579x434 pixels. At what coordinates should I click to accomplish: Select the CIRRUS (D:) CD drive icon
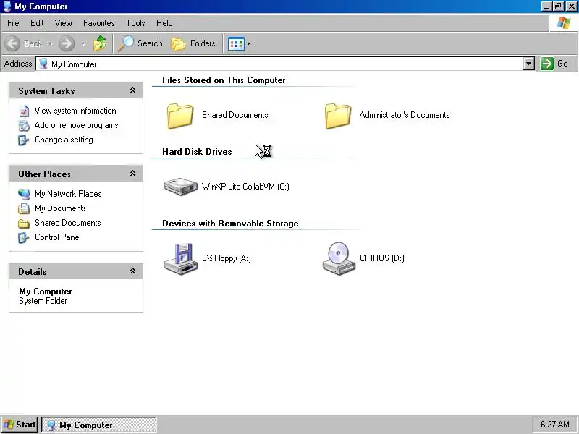[339, 259]
